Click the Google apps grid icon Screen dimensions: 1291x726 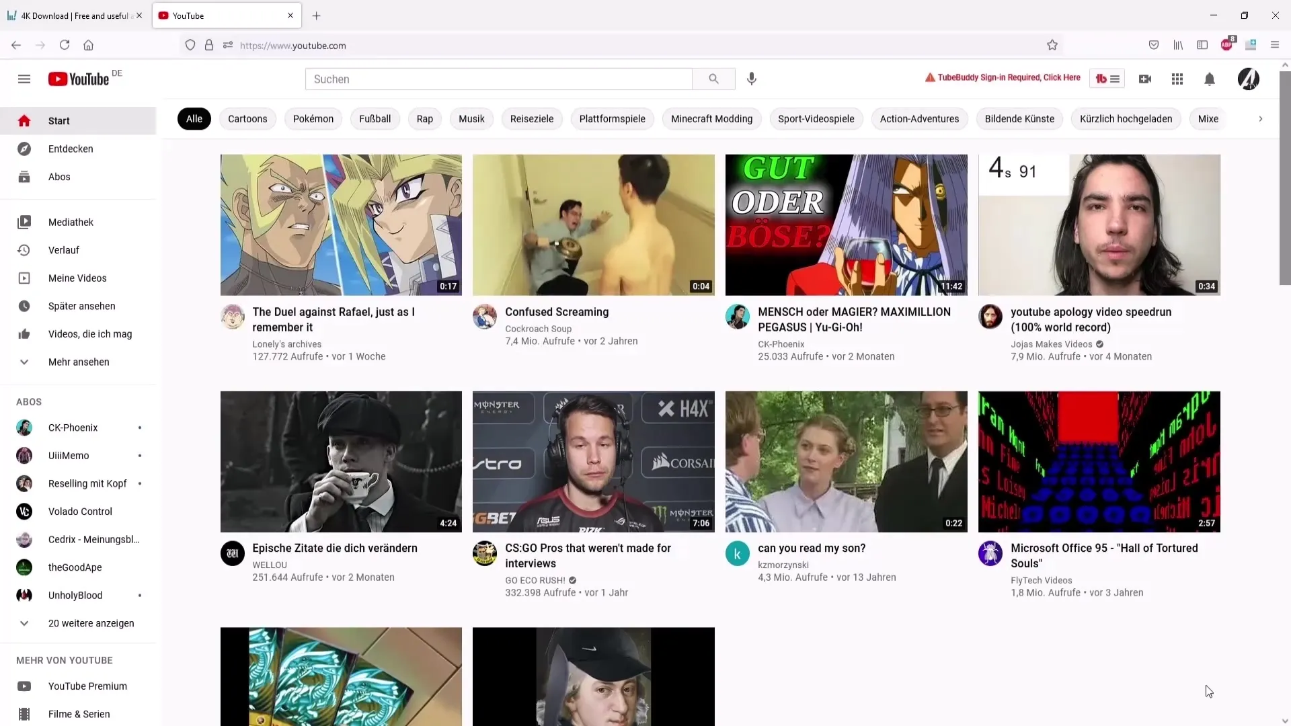pos(1177,79)
